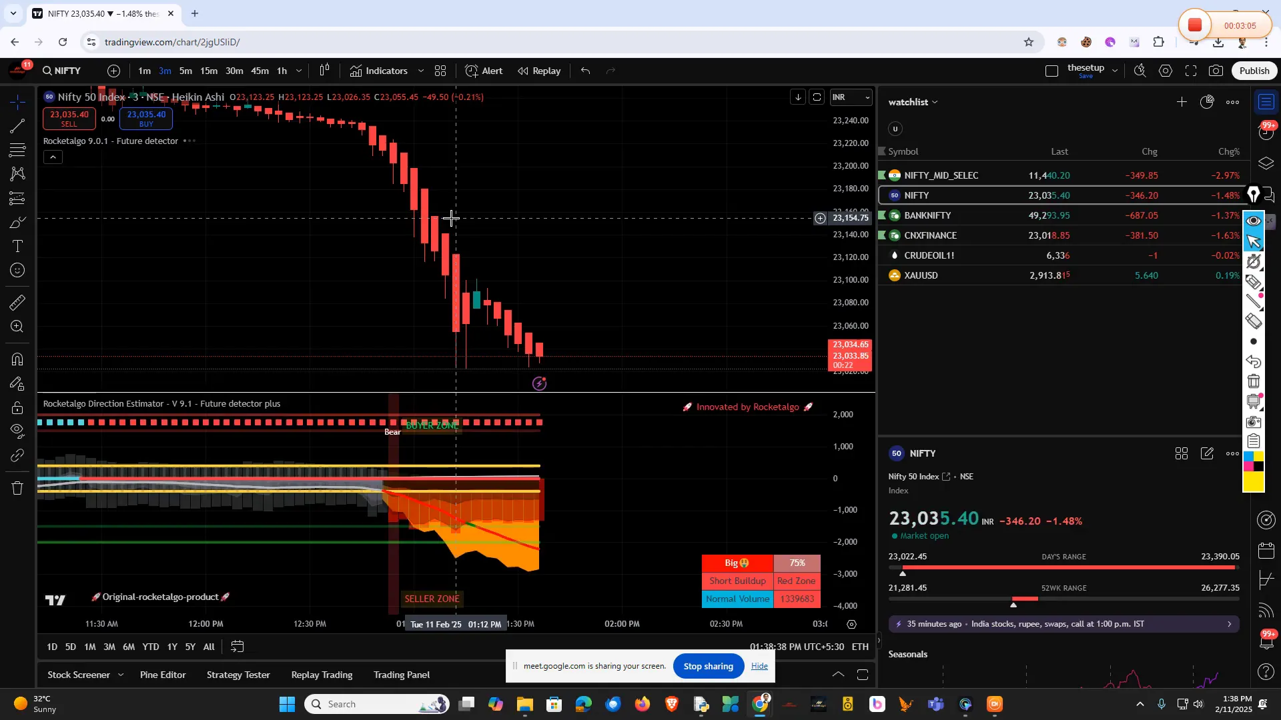
Task: Open the timeframe interval dropdown arrow
Action: coord(298,71)
